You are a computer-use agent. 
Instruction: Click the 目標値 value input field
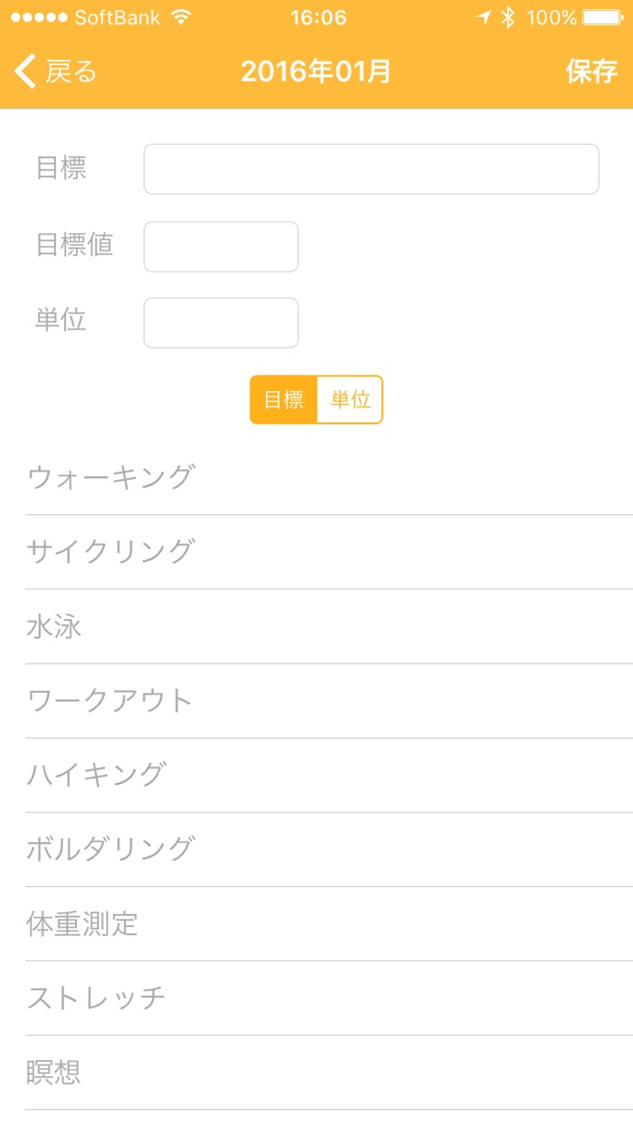(x=221, y=246)
